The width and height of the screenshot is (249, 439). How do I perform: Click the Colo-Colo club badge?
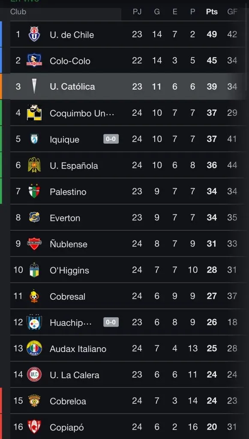point(34,60)
